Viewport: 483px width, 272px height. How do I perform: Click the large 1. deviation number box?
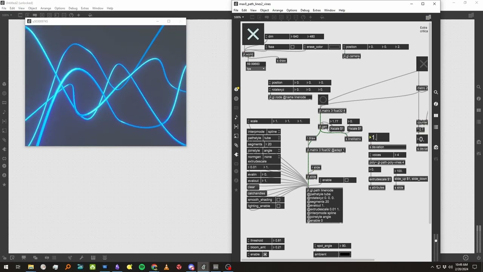click(x=379, y=138)
